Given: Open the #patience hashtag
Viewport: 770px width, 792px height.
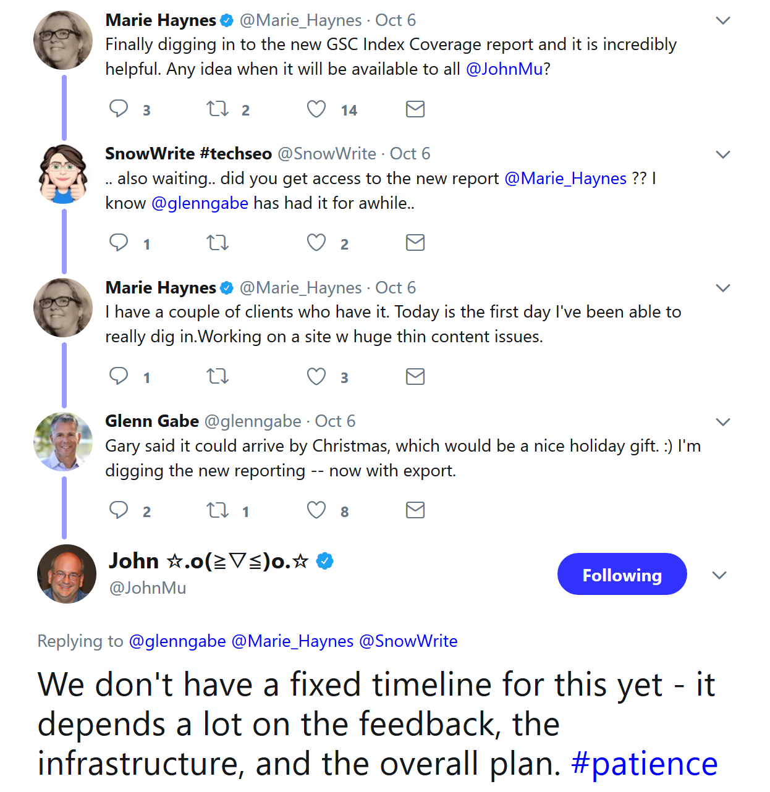Looking at the screenshot, I should pyautogui.click(x=644, y=764).
